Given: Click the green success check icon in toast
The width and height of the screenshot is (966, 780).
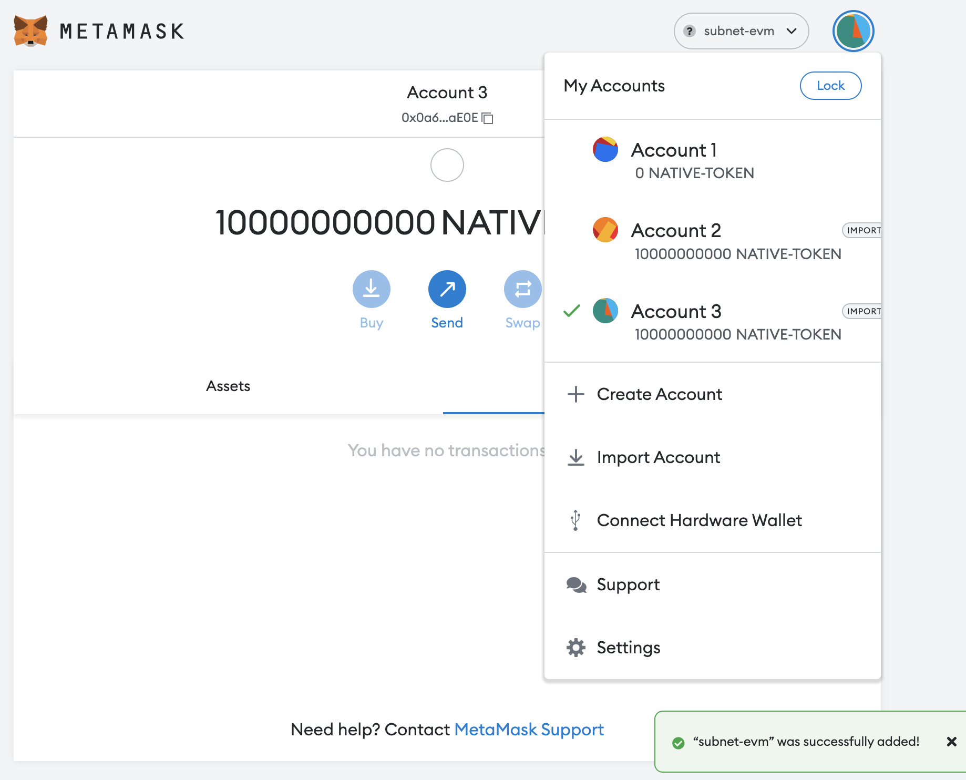Looking at the screenshot, I should 679,743.
